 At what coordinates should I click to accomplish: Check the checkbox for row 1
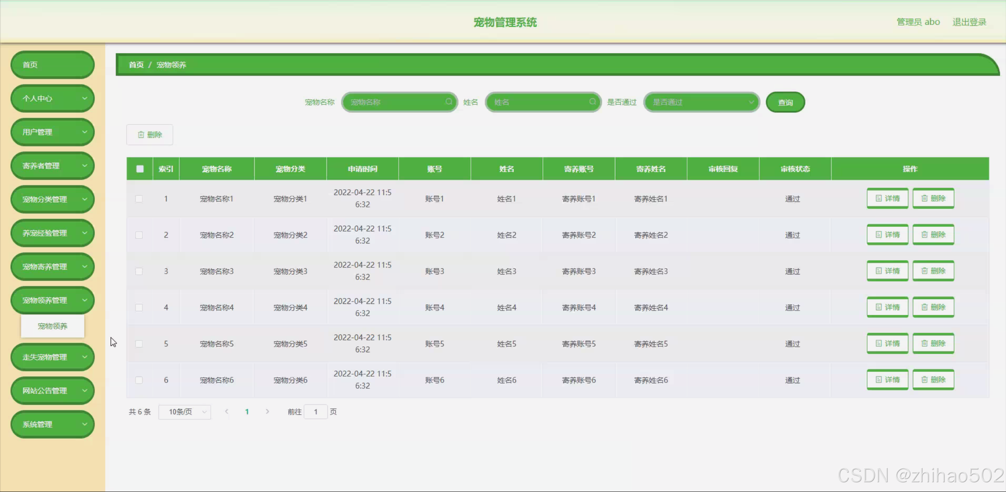pos(139,199)
